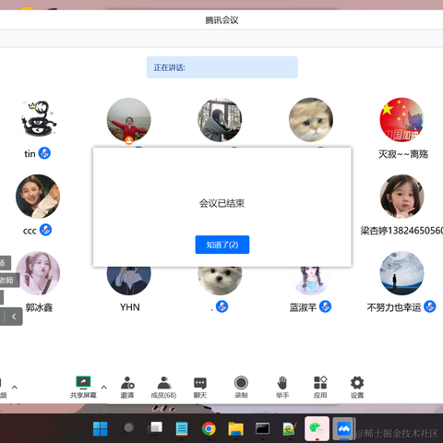The width and height of the screenshot is (443, 443).
Task: Open the 聊天 chat icon
Action: [200, 387]
